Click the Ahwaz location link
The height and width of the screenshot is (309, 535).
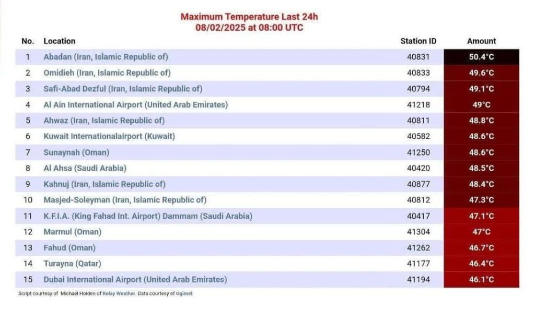(104, 121)
